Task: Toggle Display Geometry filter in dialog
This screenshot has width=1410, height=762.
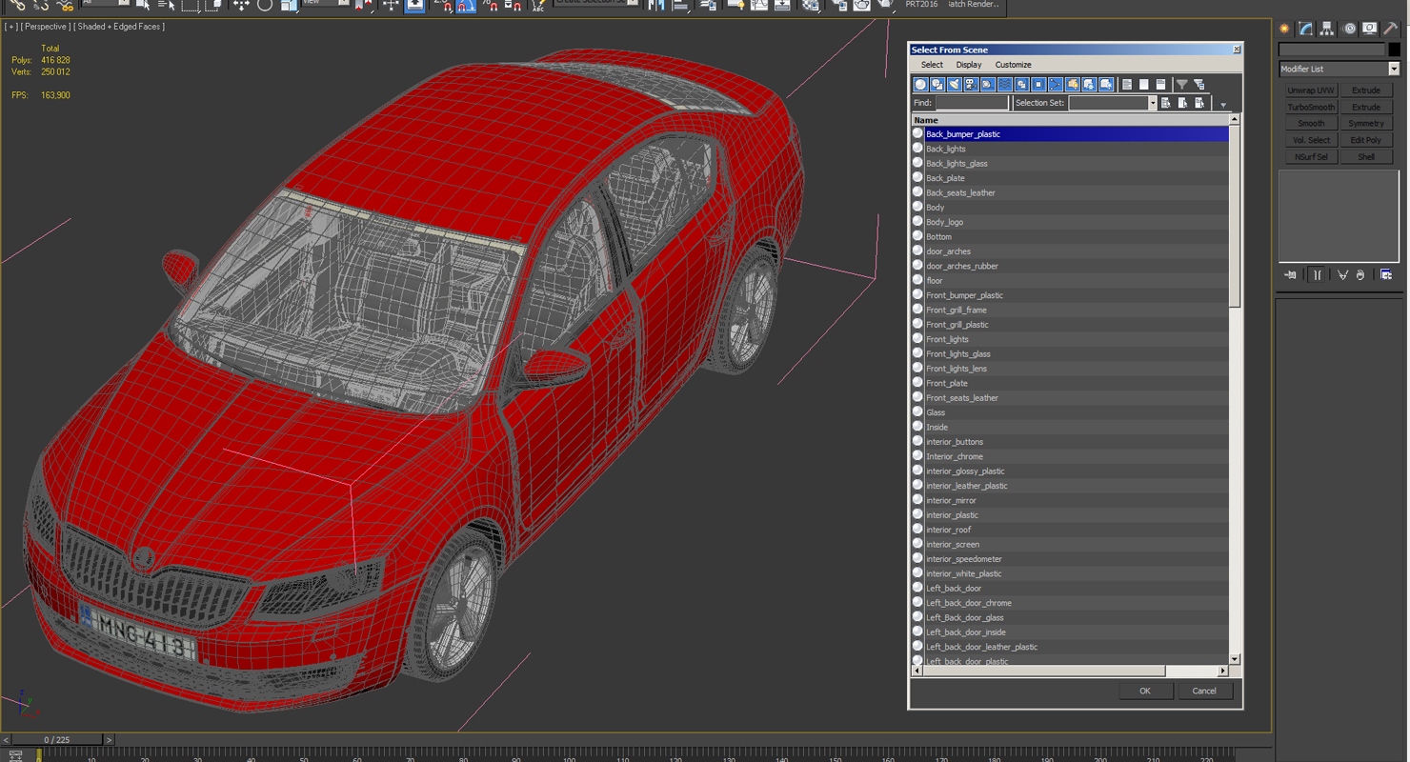Action: tap(920, 85)
